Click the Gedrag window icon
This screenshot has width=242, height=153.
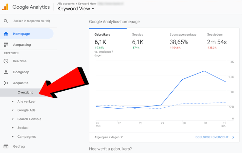point(6,146)
